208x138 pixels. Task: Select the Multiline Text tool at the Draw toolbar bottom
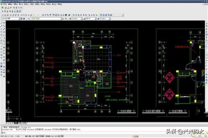point(1,75)
